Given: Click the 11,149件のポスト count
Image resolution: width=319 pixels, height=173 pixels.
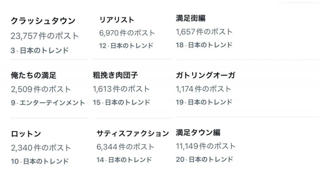Looking at the screenshot, I should point(206,146).
